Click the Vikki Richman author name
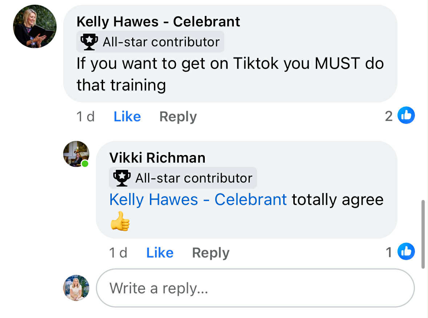Viewport: 428px width, 318px height. pos(157,158)
